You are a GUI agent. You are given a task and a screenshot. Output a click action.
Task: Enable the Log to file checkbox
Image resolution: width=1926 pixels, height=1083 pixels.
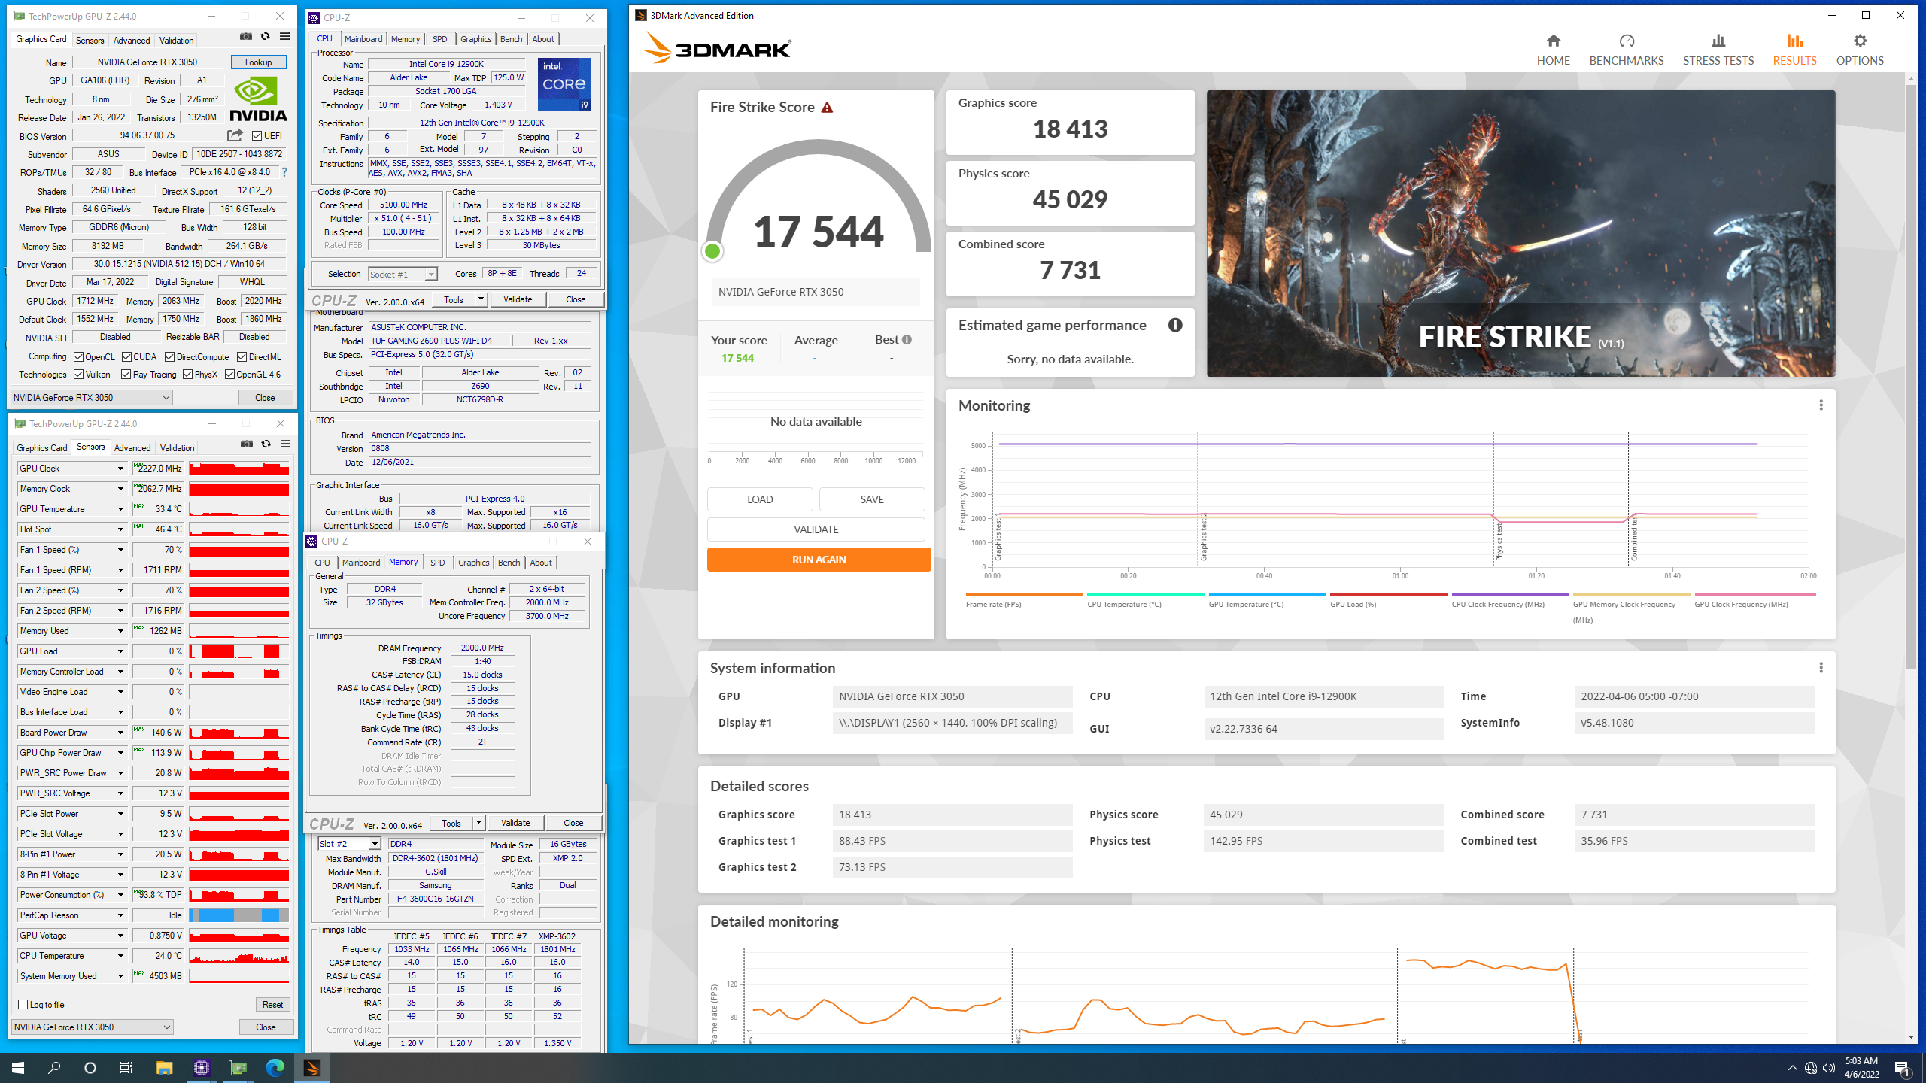pyautogui.click(x=23, y=1004)
